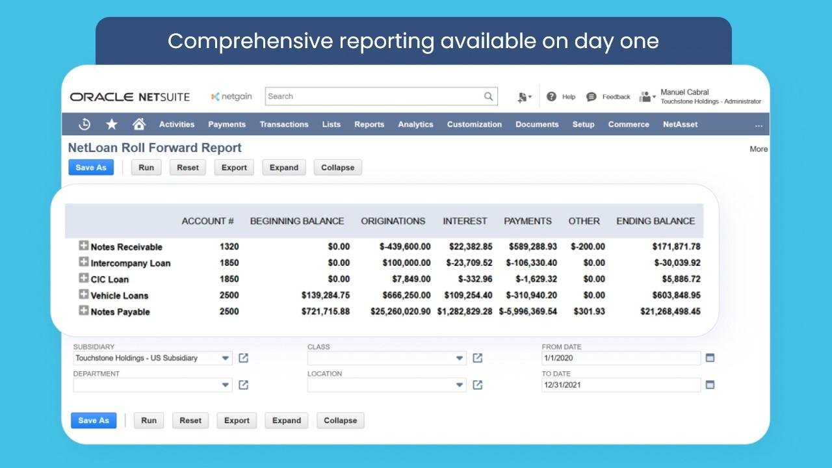Viewport: 832px width, 468px height.
Task: Click the More link
Action: 759,149
